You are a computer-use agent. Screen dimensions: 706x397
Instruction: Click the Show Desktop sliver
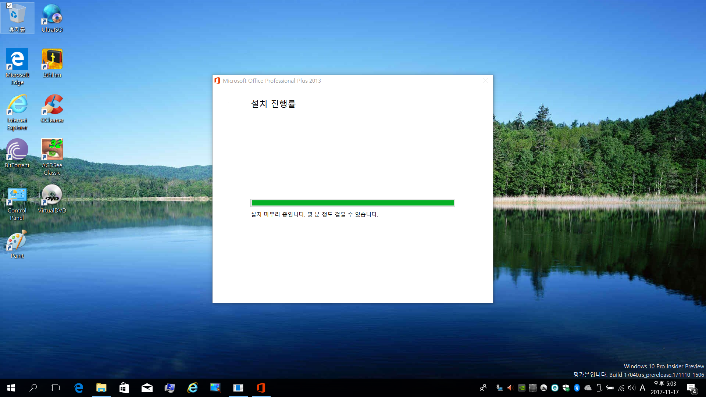pos(704,388)
